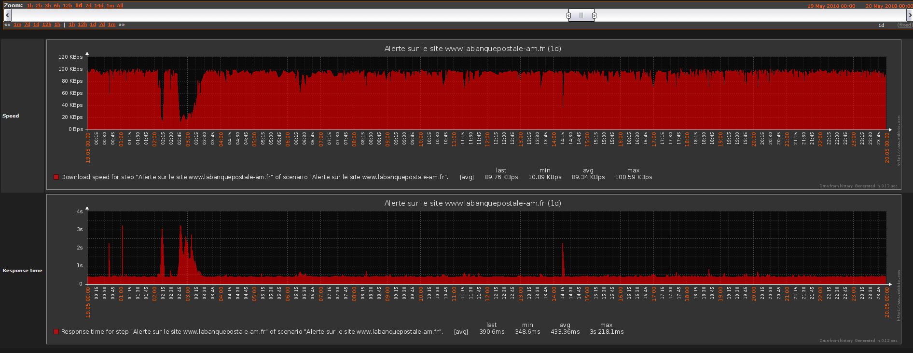Click the timeline slider center grip
This screenshot has height=353, width=913.
[581, 15]
